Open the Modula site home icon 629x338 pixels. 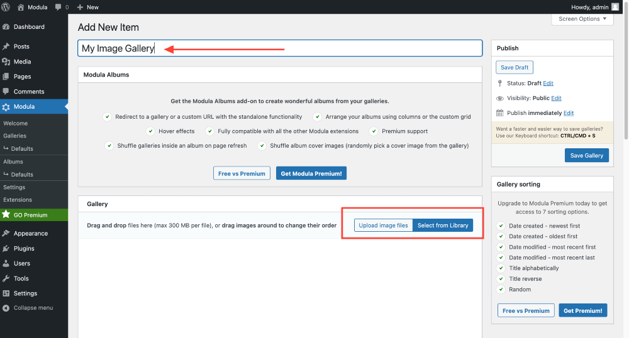coord(21,7)
